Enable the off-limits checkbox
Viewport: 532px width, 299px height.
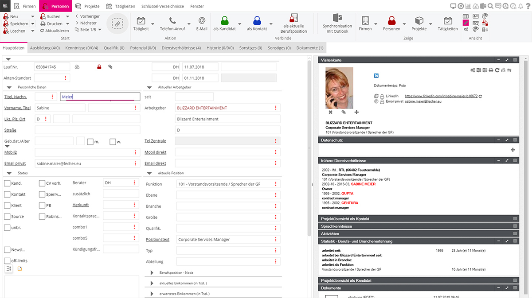7,261
